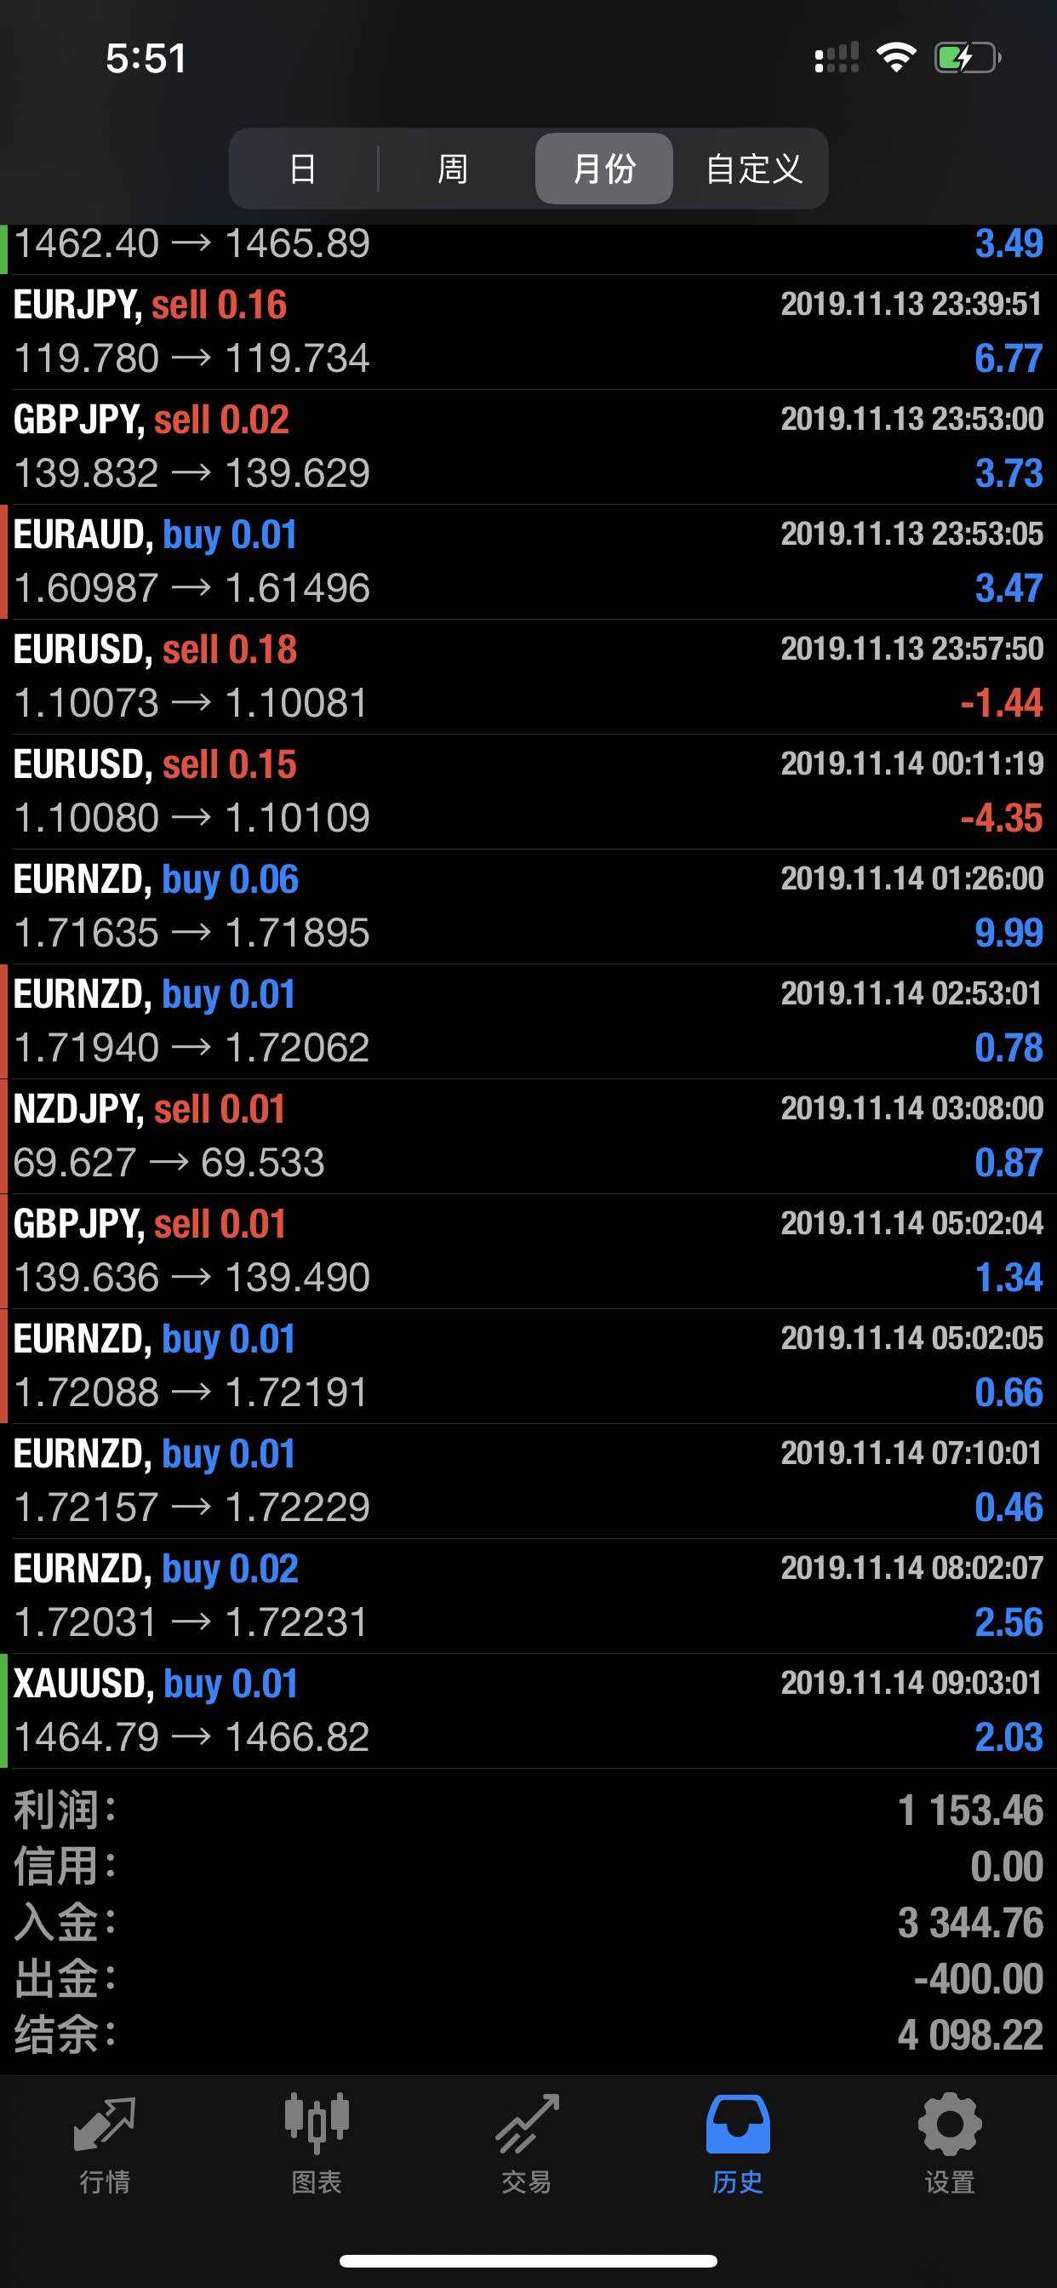Select the NZDJPY sell 0.01 trade row
The image size is (1057, 2288).
click(528, 1136)
